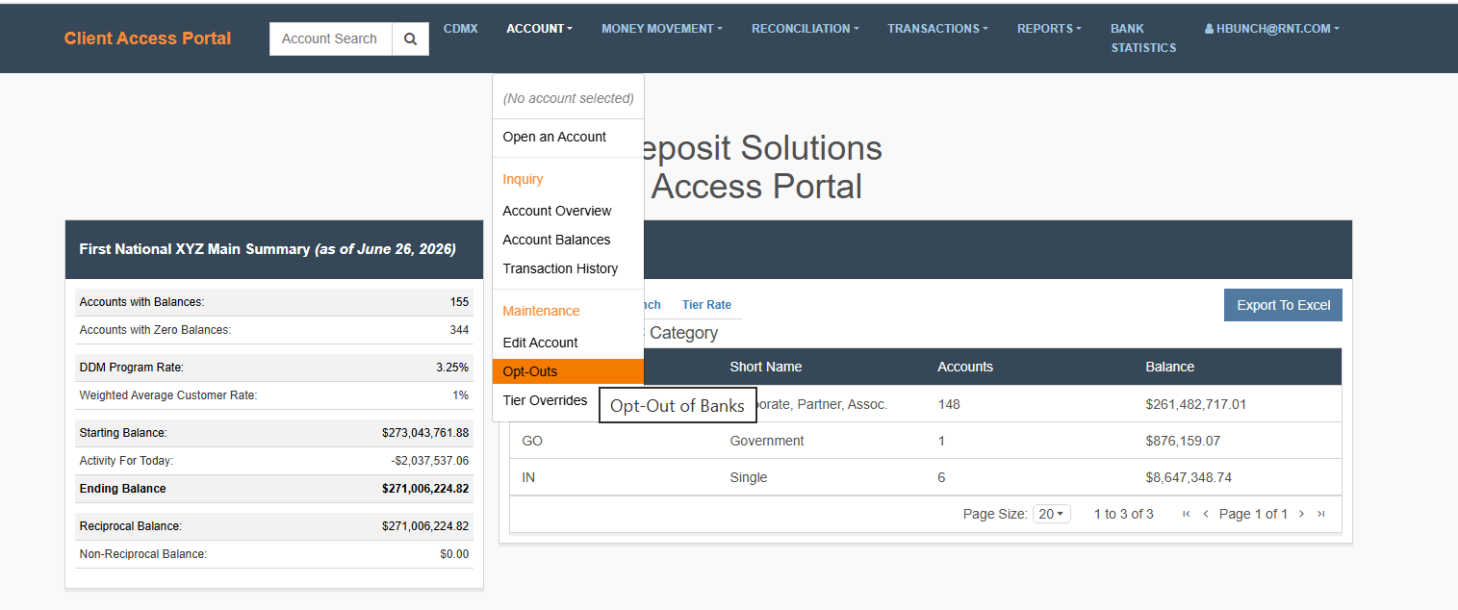Click the 148 accounts cell

pos(949,404)
